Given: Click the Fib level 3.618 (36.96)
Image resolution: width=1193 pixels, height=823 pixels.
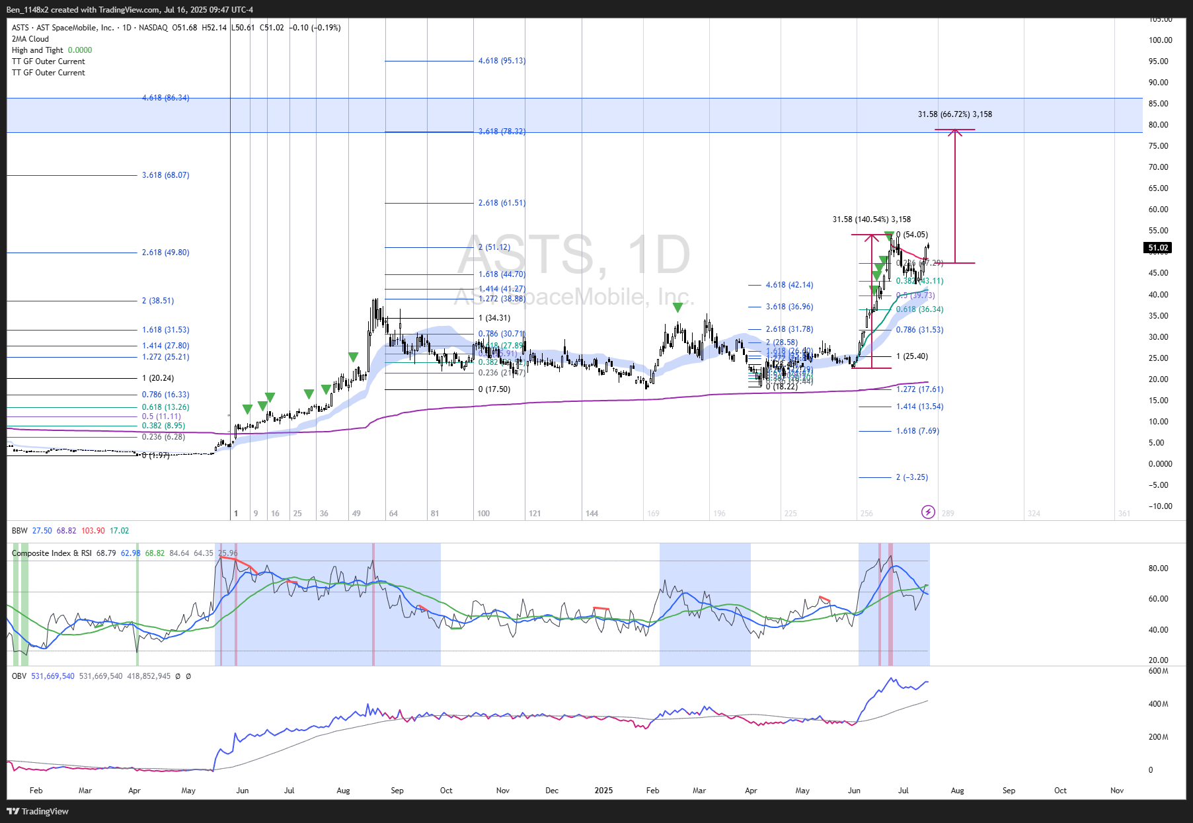Looking at the screenshot, I should coord(789,307).
